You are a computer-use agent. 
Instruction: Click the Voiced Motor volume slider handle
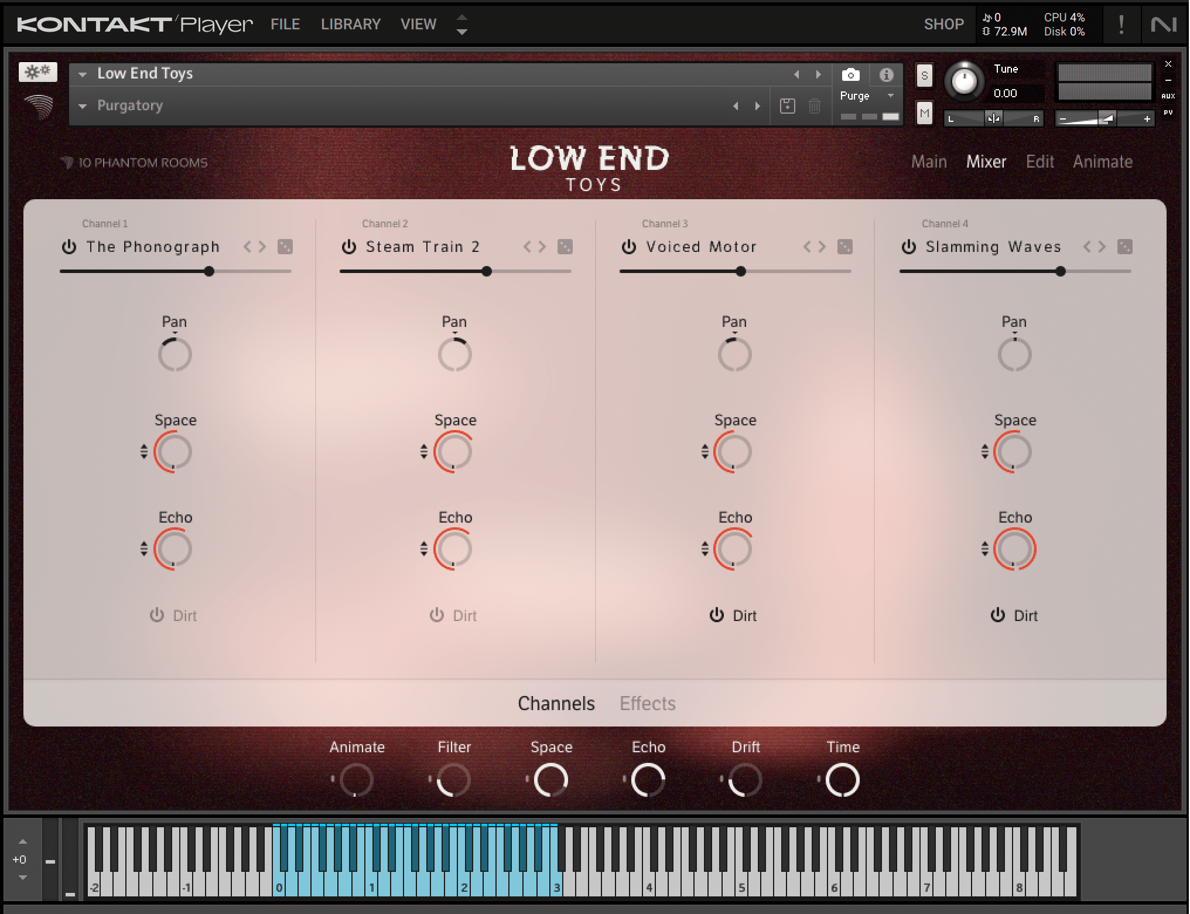(x=741, y=271)
